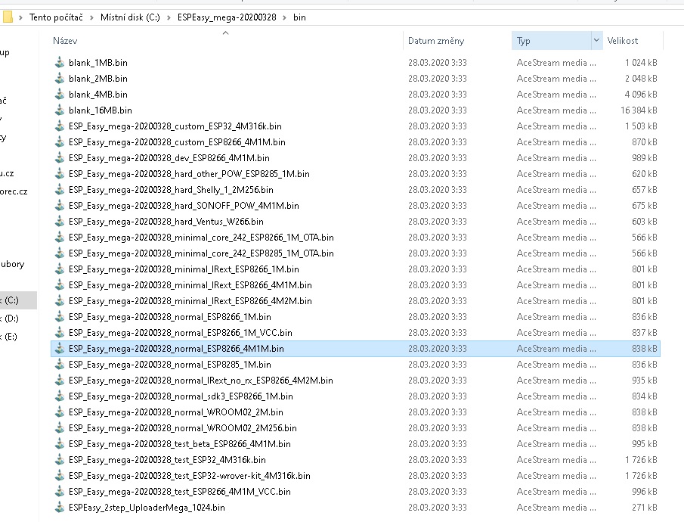Click the folder icon in the address bar
Image resolution: width=684 pixels, height=522 pixels.
click(x=8, y=17)
